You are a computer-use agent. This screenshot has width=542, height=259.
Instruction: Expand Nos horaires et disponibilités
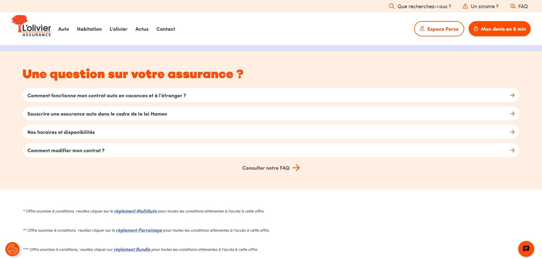pos(271,132)
